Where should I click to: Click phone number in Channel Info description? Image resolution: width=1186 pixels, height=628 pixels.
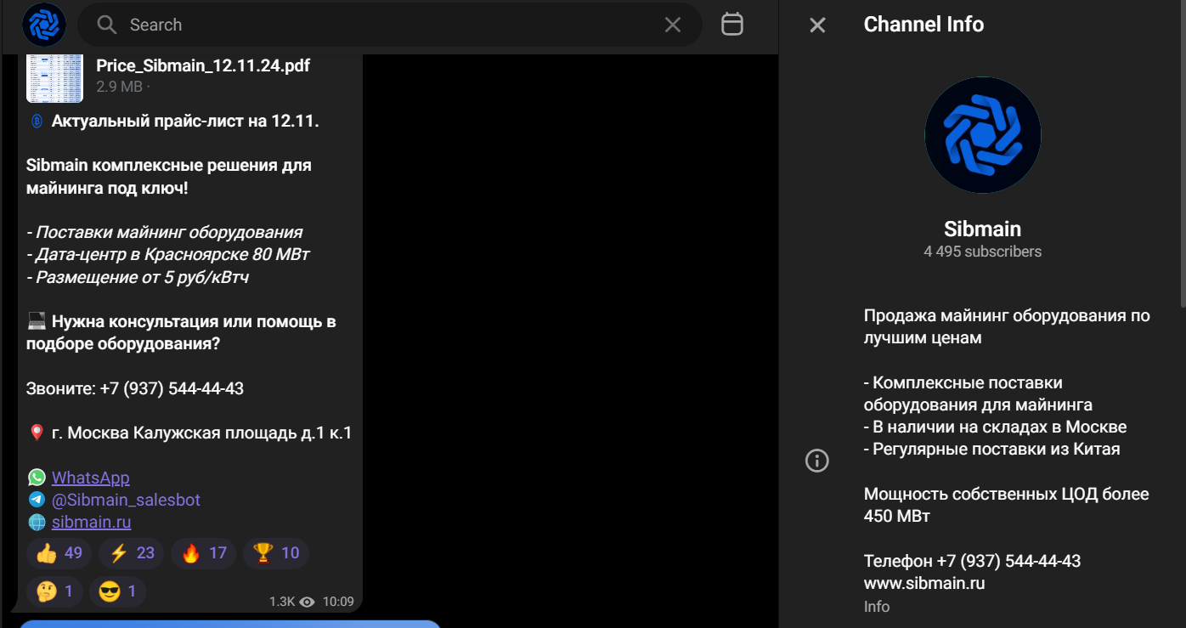pyautogui.click(x=1008, y=561)
